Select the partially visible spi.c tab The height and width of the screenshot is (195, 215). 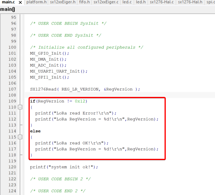coord(210,2)
